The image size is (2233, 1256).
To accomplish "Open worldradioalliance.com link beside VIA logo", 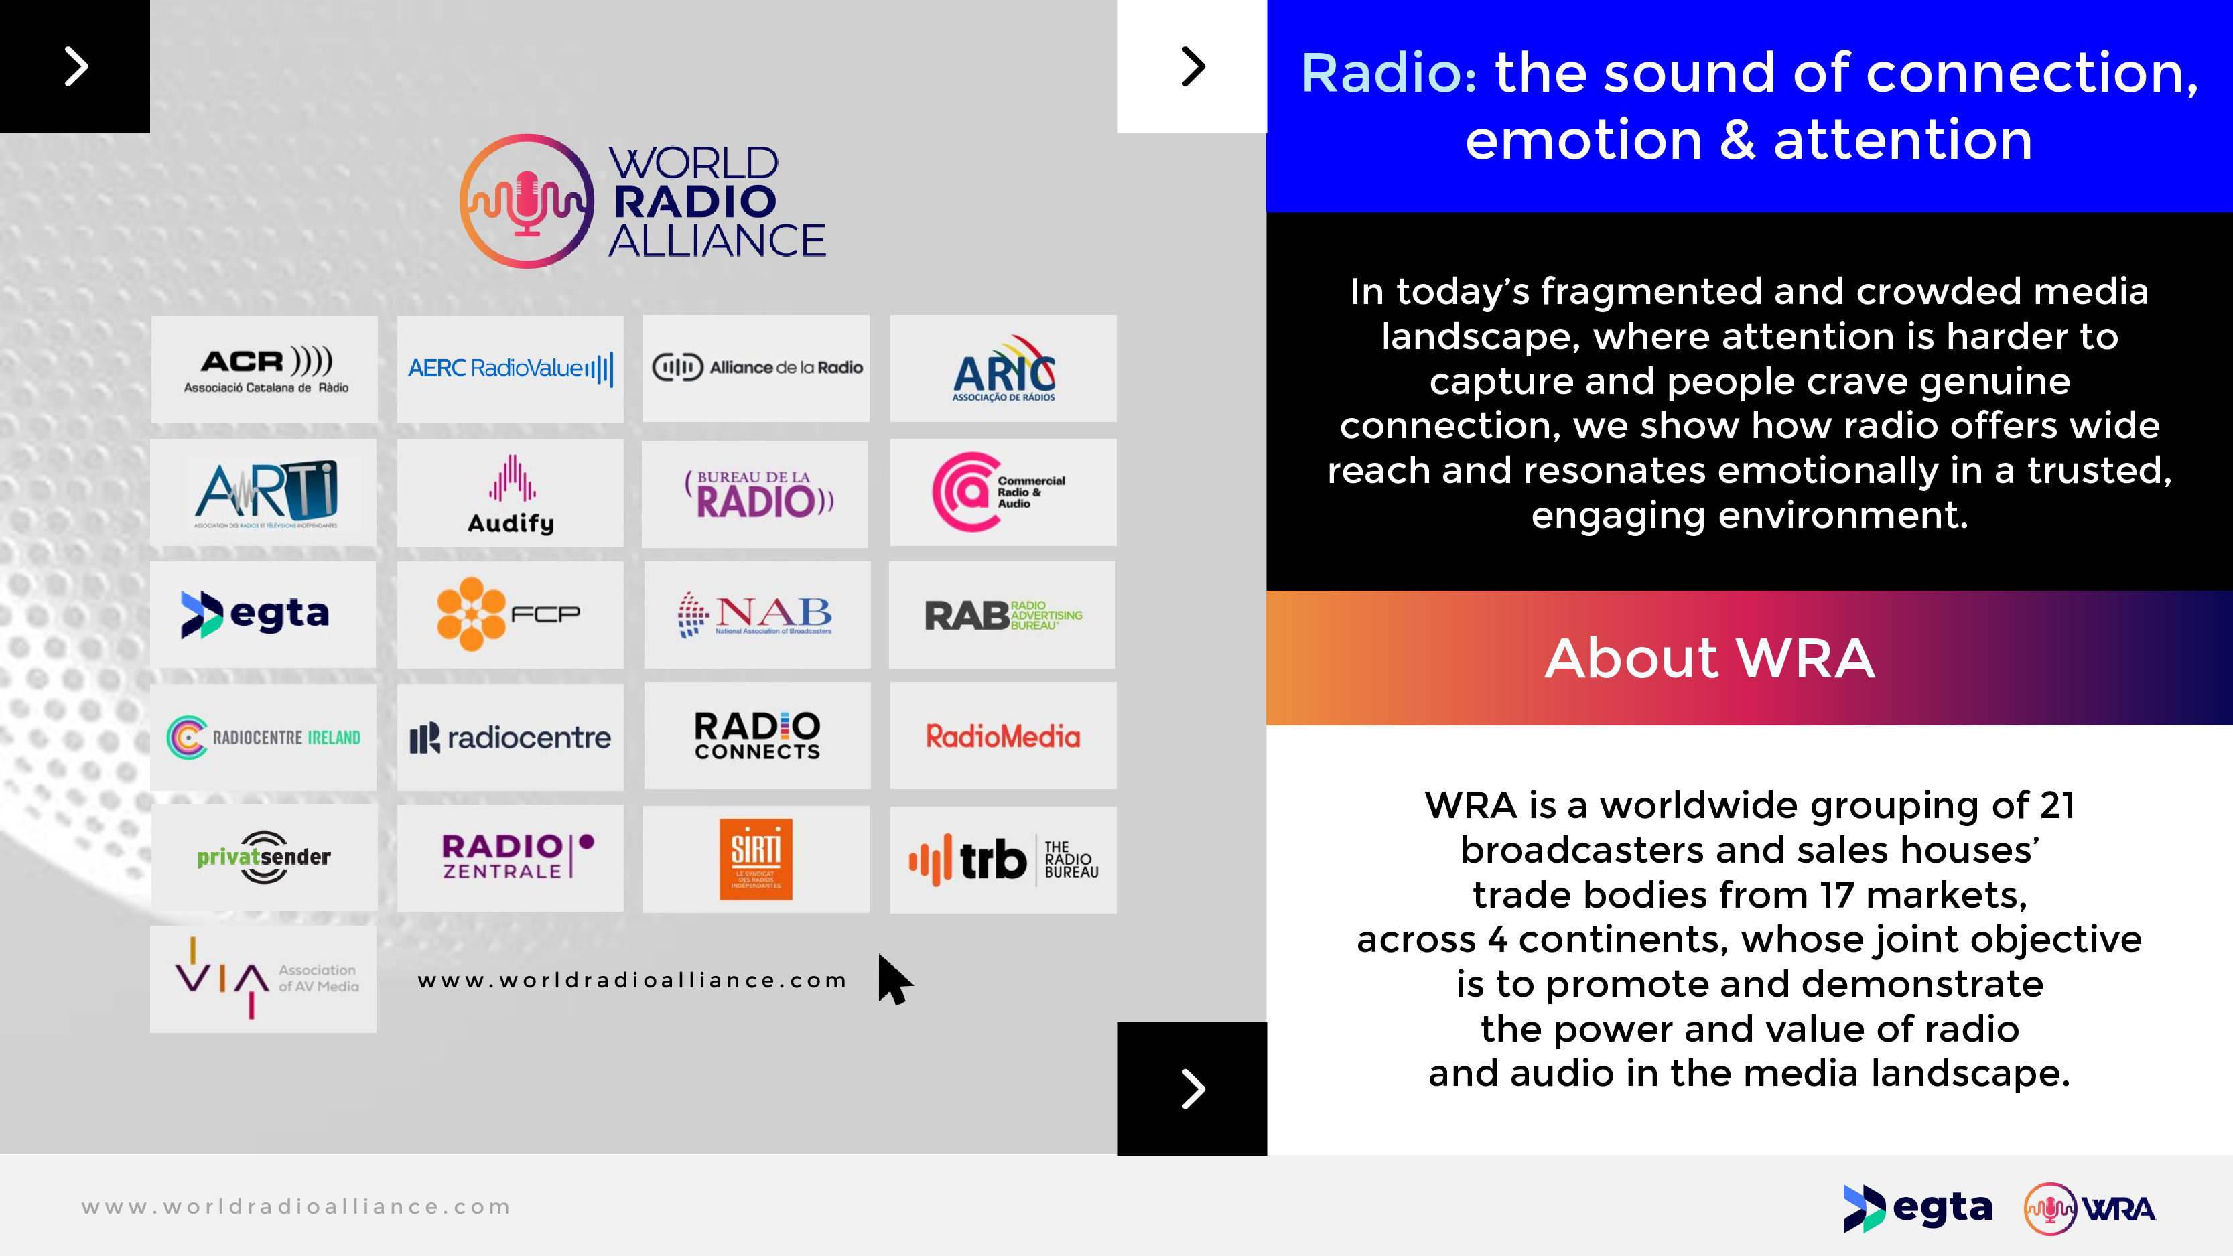I will point(632,981).
